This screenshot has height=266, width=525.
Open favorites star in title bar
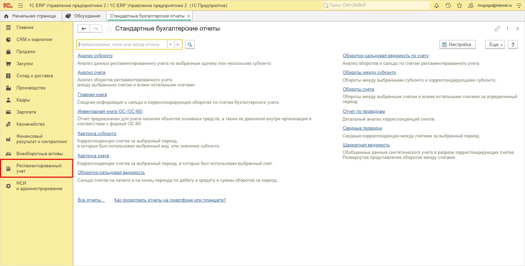click(459, 5)
